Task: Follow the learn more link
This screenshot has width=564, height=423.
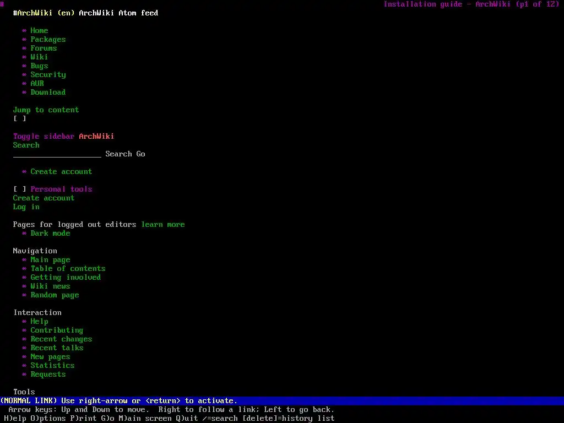Action: [x=163, y=225]
